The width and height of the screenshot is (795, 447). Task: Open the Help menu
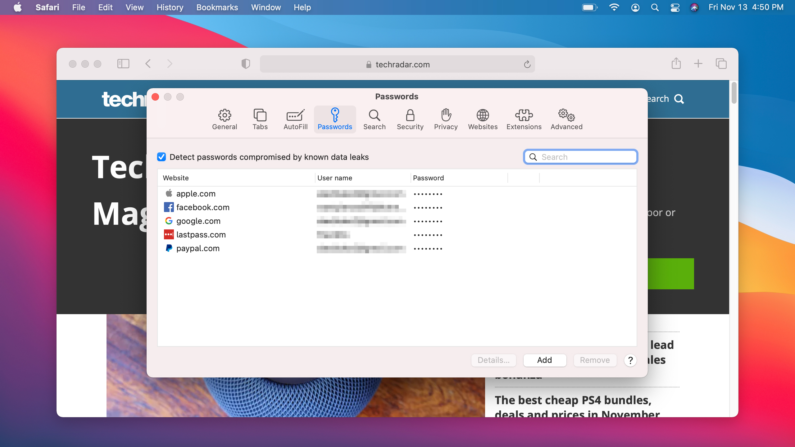[302, 7]
